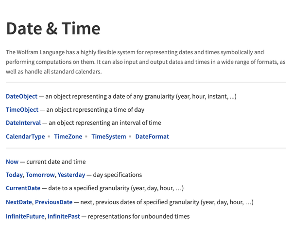Open the CurrentDate reference page
This screenshot has height=226, width=292.
[23, 188]
